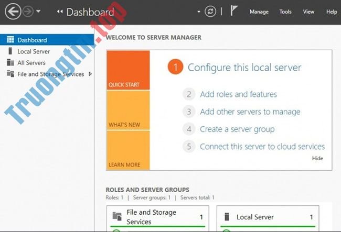341x232 pixels.
Task: Expand the File and Storage Services arrow
Action: pyautogui.click(x=90, y=74)
